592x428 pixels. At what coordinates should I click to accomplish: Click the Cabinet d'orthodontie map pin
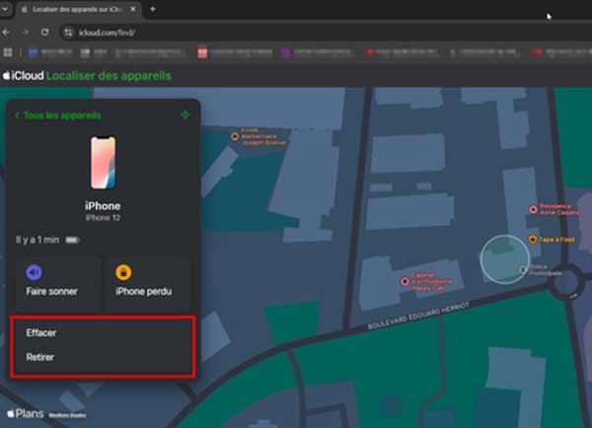tap(406, 281)
